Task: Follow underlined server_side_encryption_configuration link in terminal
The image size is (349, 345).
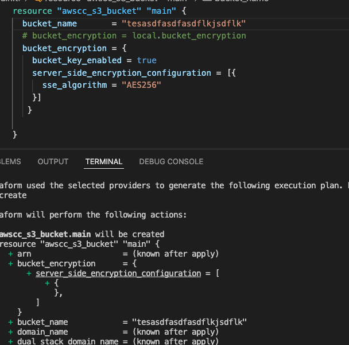Action: pyautogui.click(x=118, y=273)
